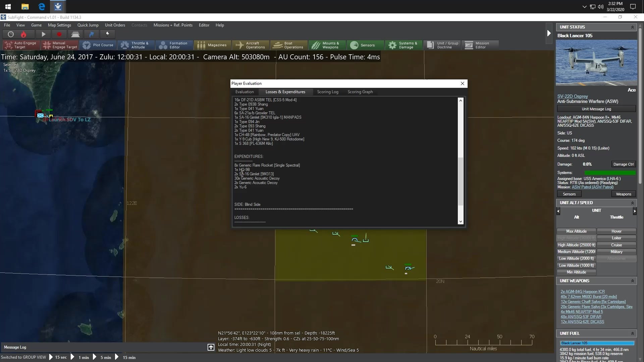Open File Explorer from the Windows taskbar
The image size is (644, 362).
25,7
